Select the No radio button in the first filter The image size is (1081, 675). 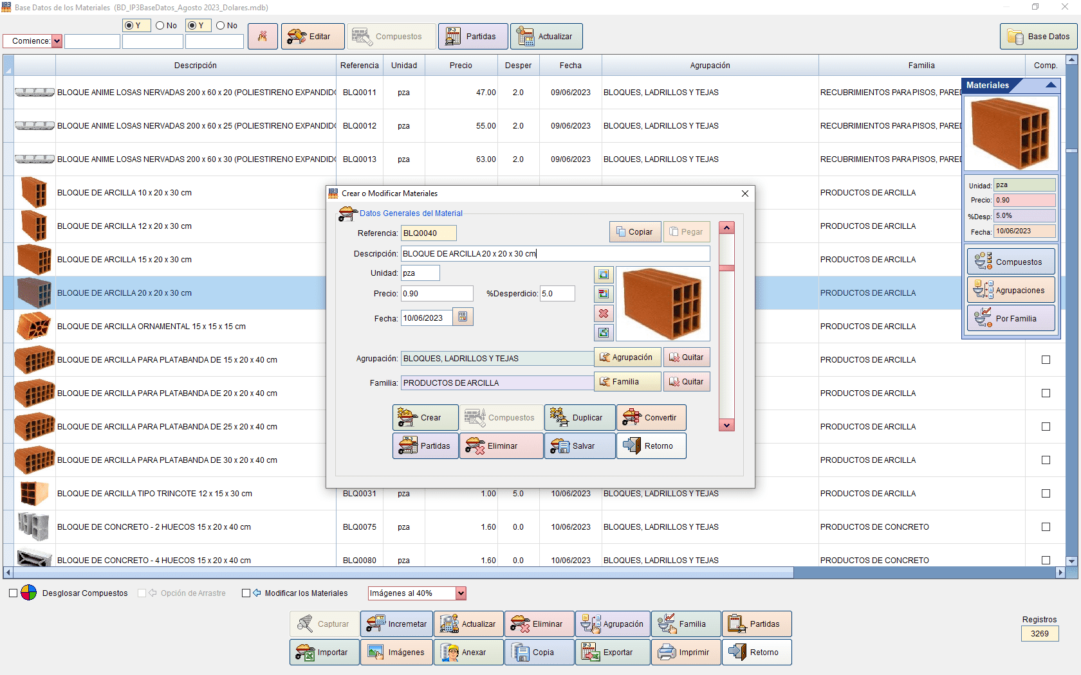[x=156, y=25]
